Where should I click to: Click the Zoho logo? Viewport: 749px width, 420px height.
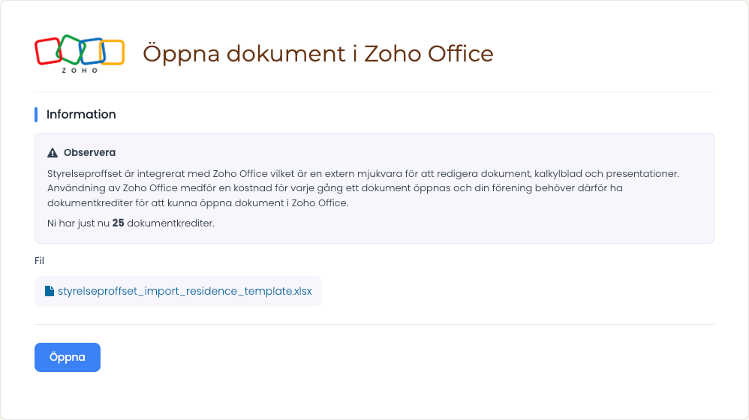click(x=80, y=53)
